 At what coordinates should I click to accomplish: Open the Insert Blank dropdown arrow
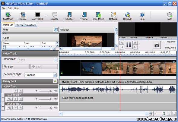pos(46,16)
